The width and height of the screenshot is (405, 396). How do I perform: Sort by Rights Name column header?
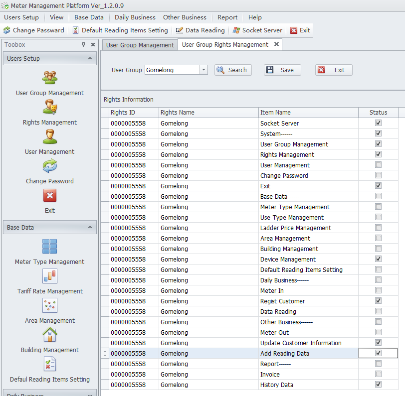[x=208, y=113]
